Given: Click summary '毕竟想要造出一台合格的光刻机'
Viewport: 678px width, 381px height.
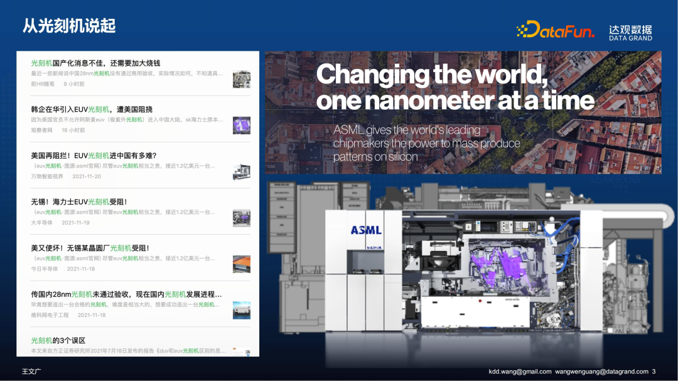Looking at the screenshot, I should pos(125,304).
